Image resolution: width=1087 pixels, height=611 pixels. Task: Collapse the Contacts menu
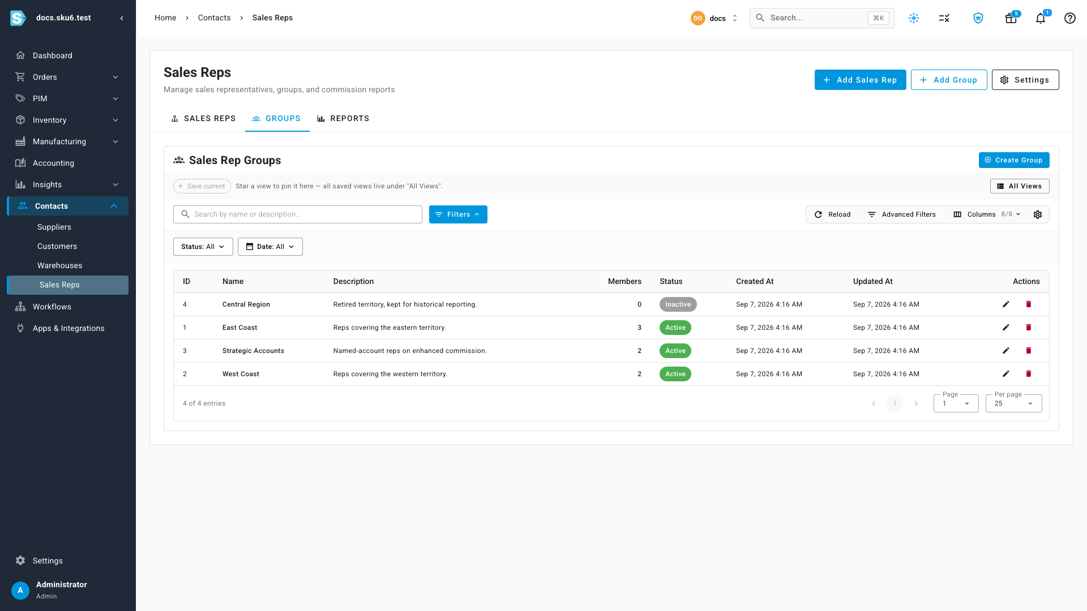(x=68, y=206)
